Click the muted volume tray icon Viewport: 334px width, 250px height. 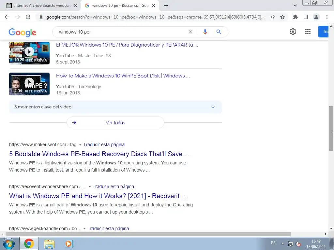coord(298,244)
